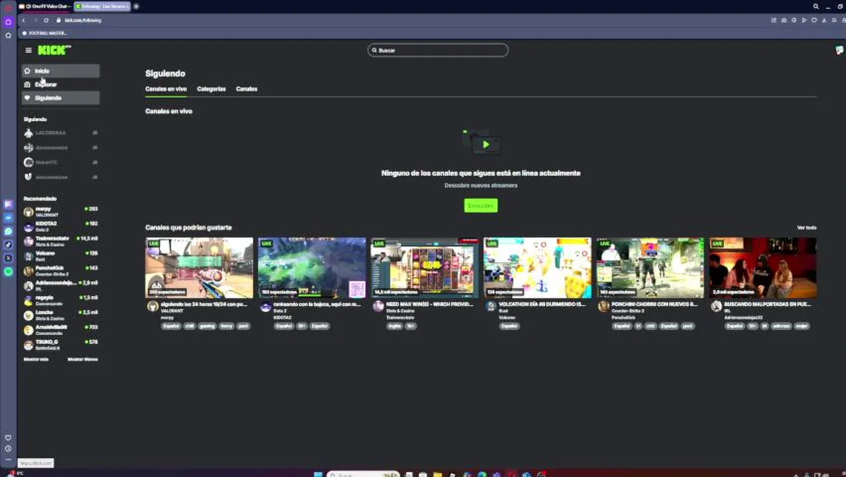Click the Windows taskbar search box
The height and width of the screenshot is (477, 846).
click(363, 474)
